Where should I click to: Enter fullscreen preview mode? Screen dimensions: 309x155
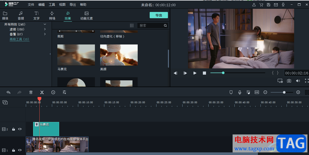307,81
